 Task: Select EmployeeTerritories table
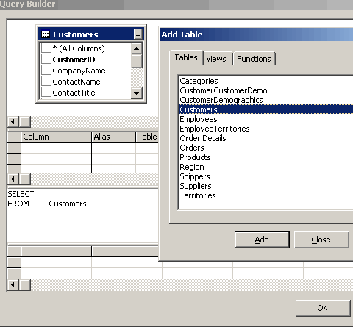coord(215,129)
